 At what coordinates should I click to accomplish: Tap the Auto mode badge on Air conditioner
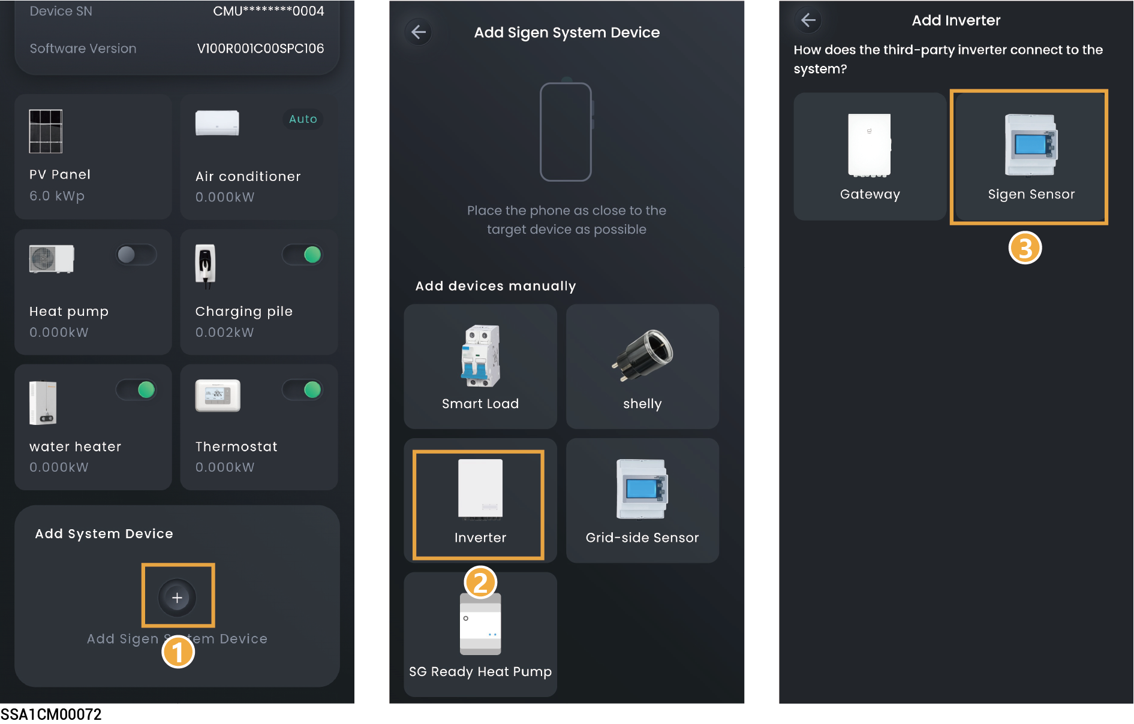coord(303,119)
